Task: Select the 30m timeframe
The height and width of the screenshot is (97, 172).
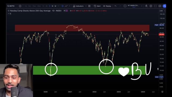Action: pyautogui.click(x=39, y=6)
